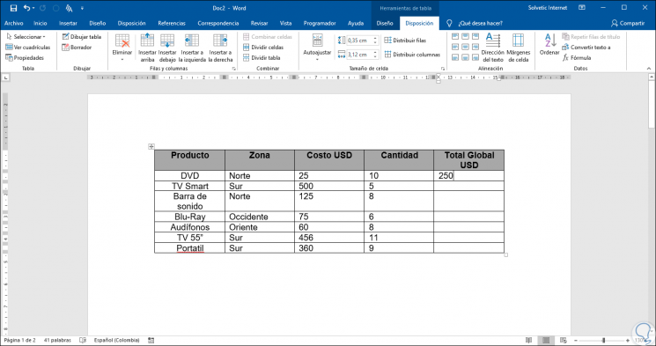Viewport: 656px width, 346px height.
Task: Switch to the Insertar ribbon tab
Action: [x=68, y=24]
